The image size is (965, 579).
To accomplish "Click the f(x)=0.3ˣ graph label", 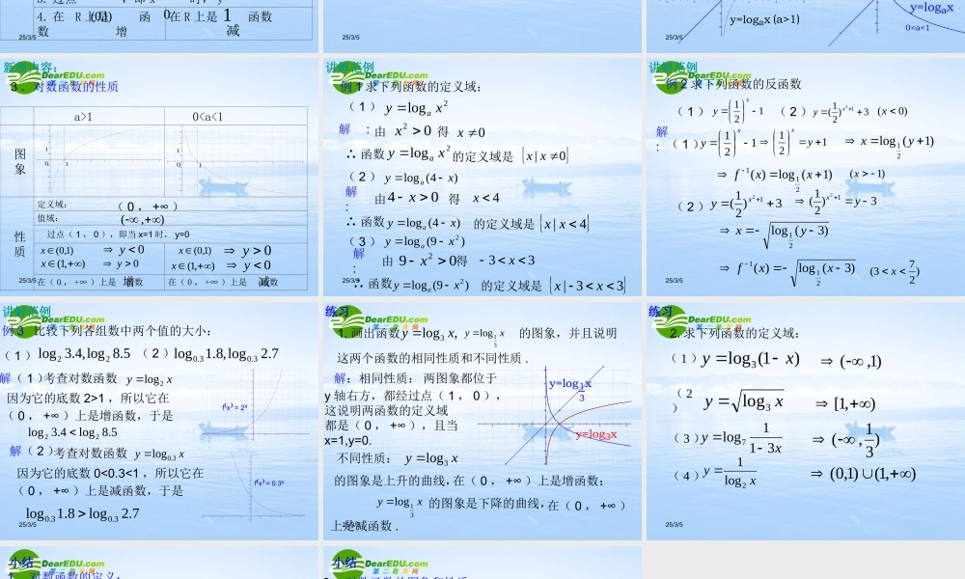I will (269, 483).
